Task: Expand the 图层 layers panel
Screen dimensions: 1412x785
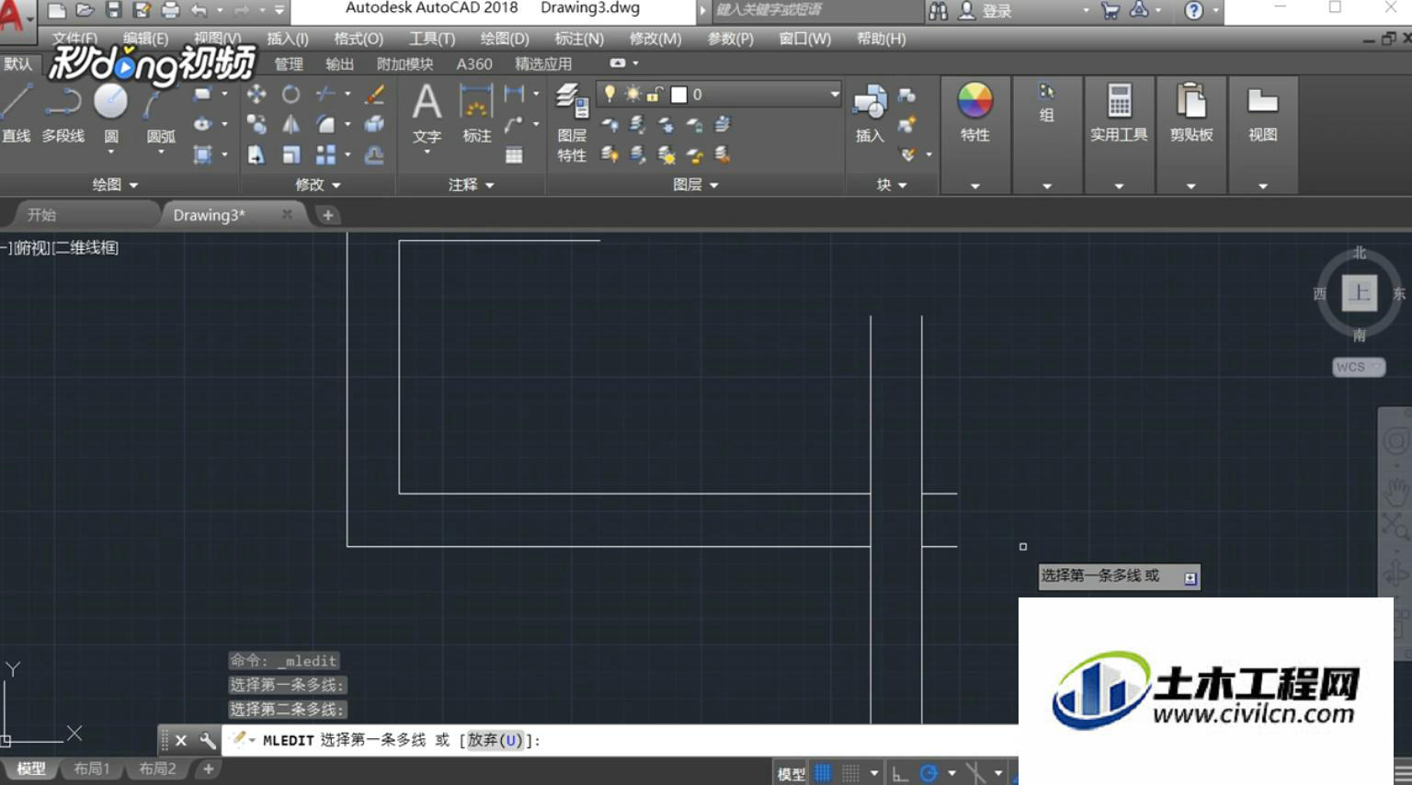Action: tap(696, 185)
